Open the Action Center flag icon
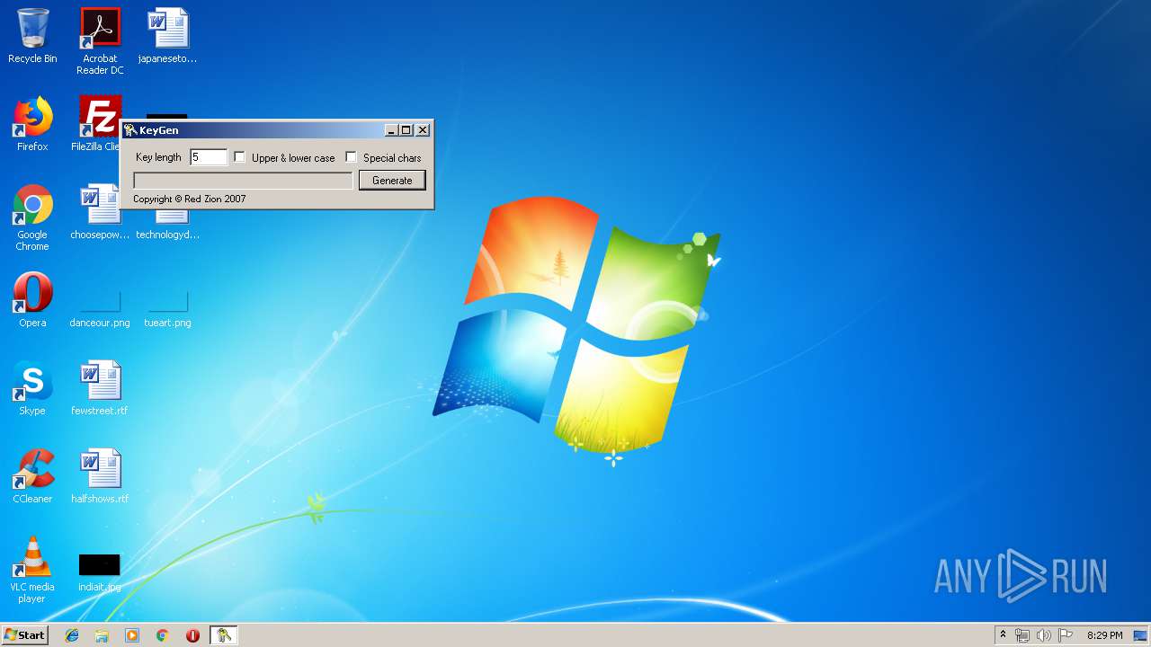Screen dimensions: 1151x647 pos(1065,635)
